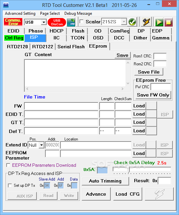Click the greyed lightning ISP execute button

[159, 194]
